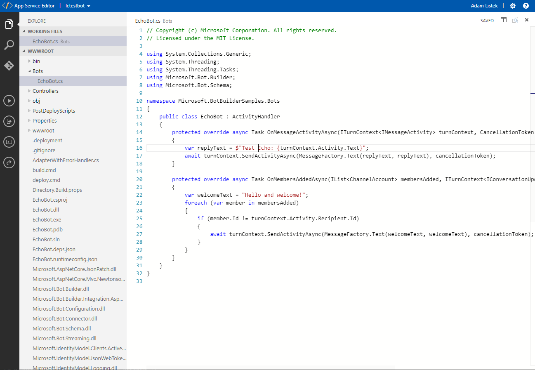The width and height of the screenshot is (535, 370).
Task: Expand the Controllers folder
Action: (x=45, y=91)
